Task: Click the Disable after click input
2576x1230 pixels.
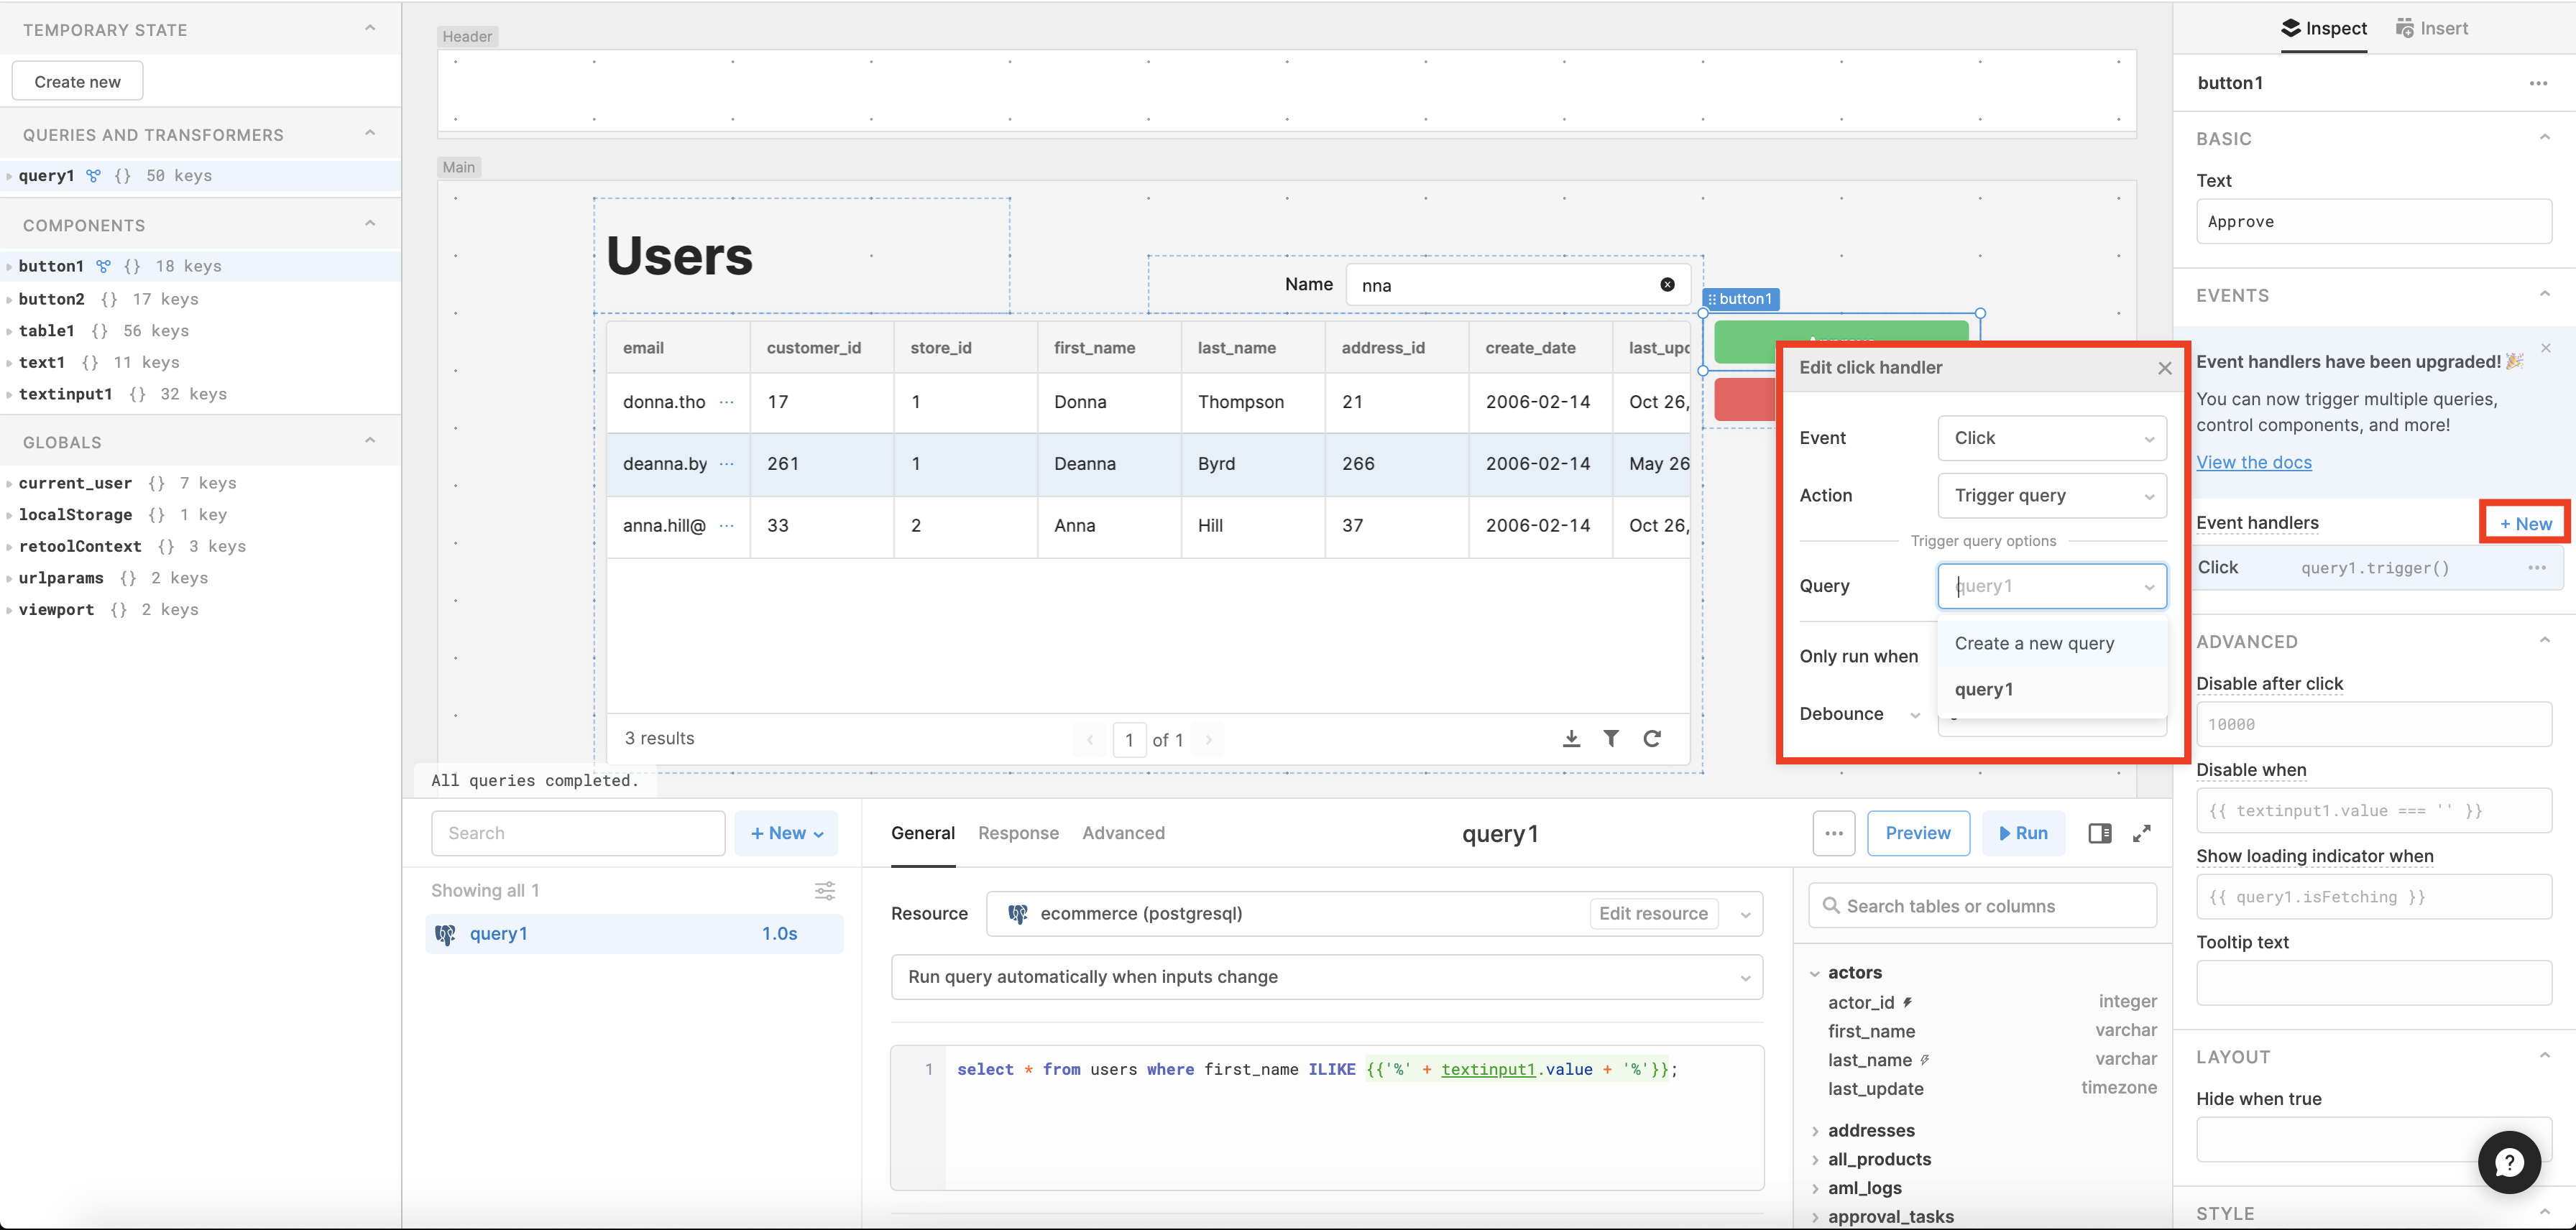Action: tap(2373, 724)
